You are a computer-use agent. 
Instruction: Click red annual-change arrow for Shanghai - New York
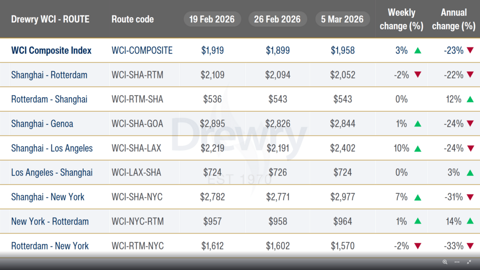click(469, 197)
